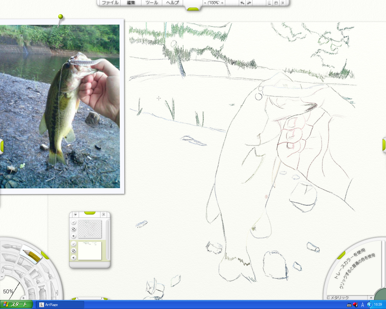Expand bottom layer options with left arrow
Image resolution: width=386 pixels, height=309 pixels.
74,257
